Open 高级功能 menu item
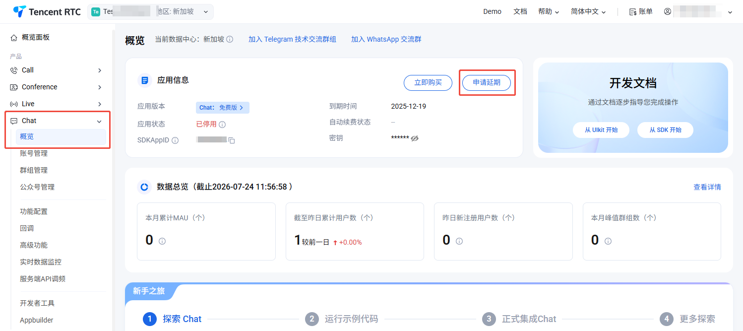The height and width of the screenshot is (331, 743). (34, 246)
